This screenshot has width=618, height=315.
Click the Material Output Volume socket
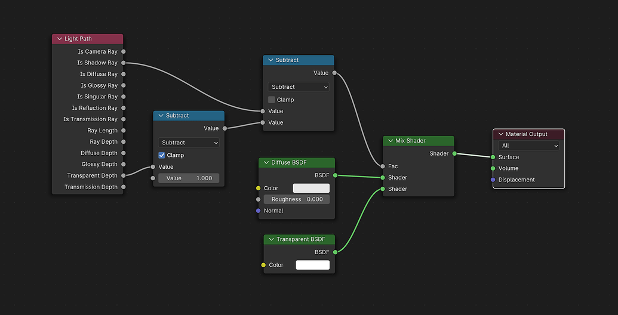pyautogui.click(x=493, y=168)
